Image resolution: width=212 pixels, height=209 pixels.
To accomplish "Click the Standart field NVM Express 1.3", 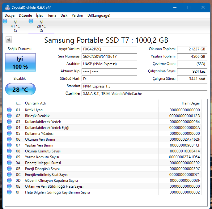I will [x=145, y=86].
